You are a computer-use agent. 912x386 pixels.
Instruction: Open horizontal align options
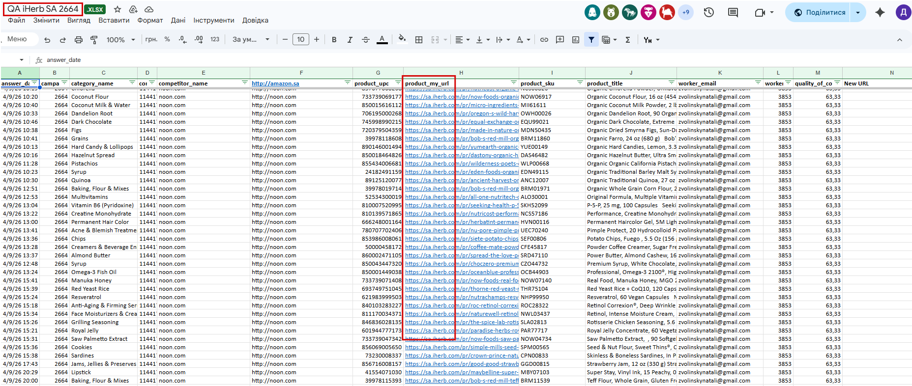(462, 40)
